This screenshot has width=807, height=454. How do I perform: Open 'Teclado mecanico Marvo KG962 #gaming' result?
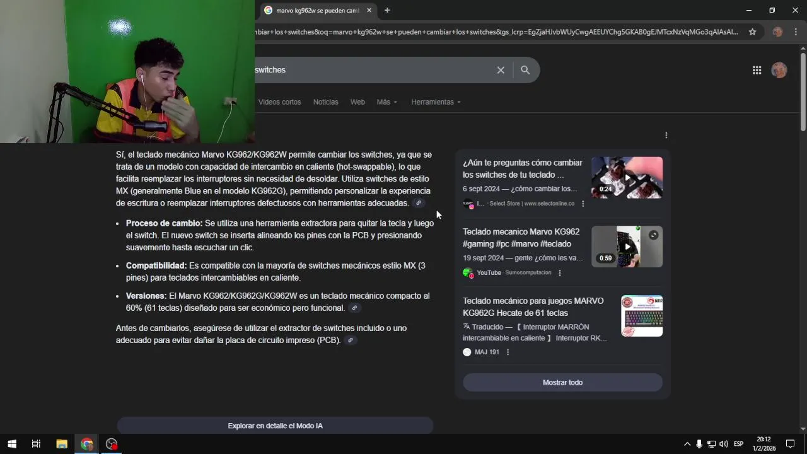click(x=521, y=238)
